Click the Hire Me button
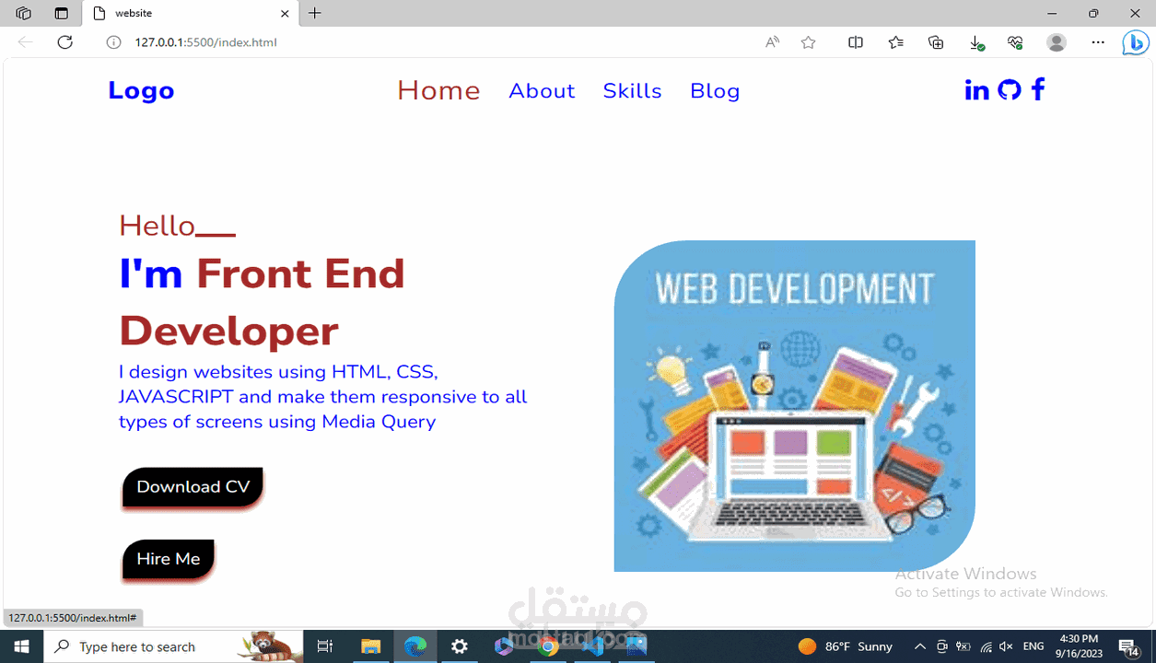 tap(168, 559)
